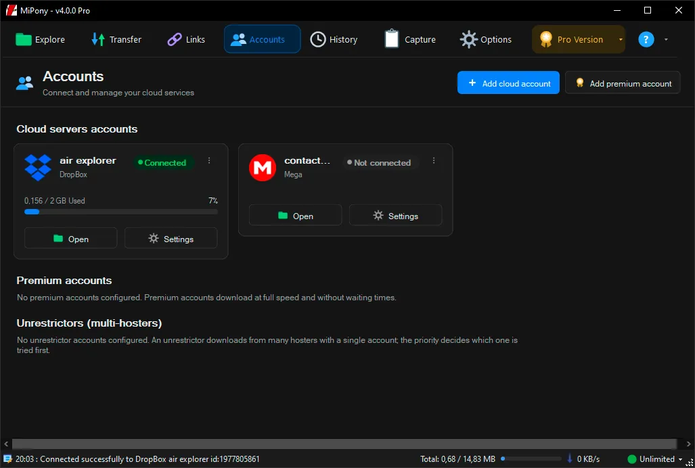The image size is (695, 468).
Task: Click the 7% usage label
Action: click(x=213, y=201)
